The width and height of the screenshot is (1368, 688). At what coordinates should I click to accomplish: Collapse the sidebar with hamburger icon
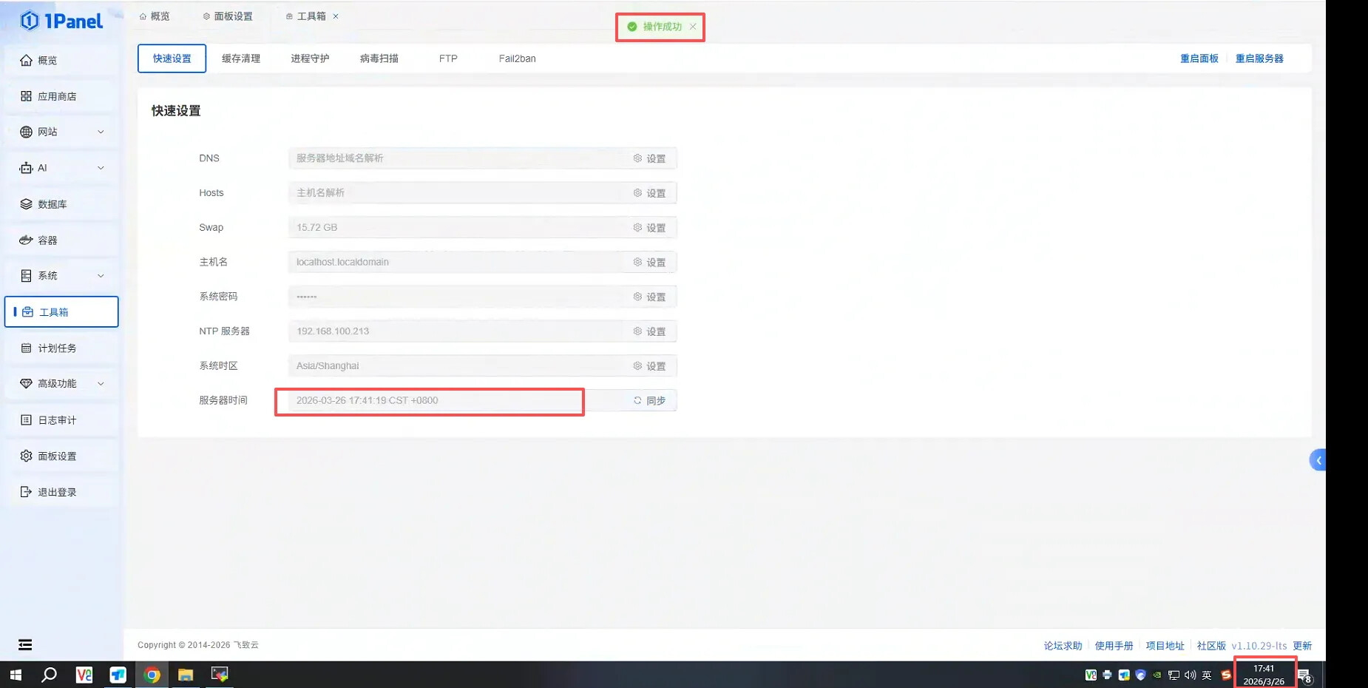click(25, 645)
